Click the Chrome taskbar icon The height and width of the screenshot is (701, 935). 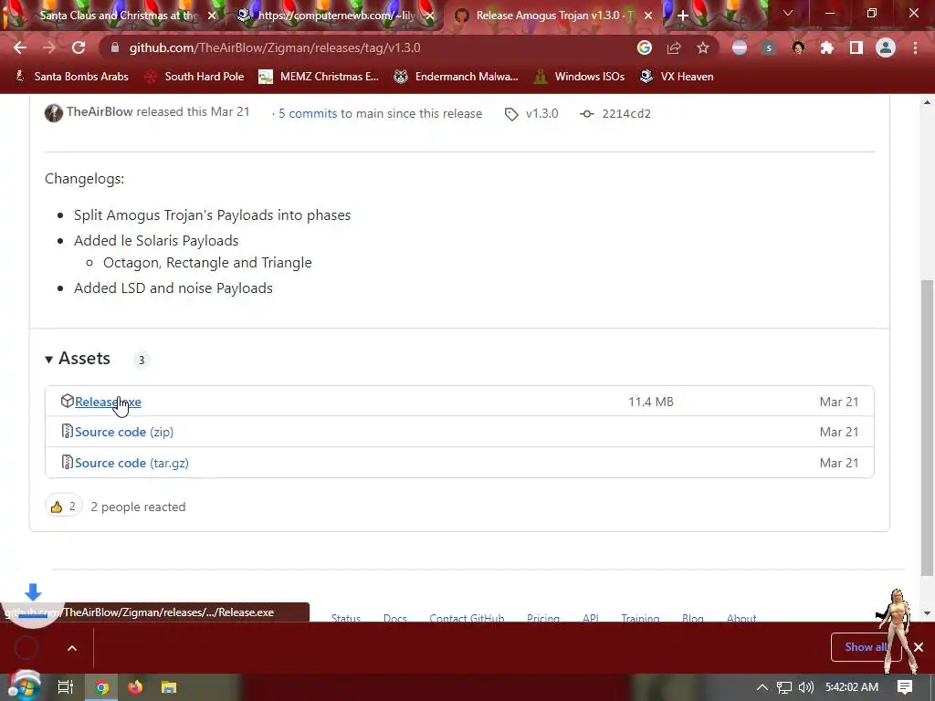pos(102,687)
